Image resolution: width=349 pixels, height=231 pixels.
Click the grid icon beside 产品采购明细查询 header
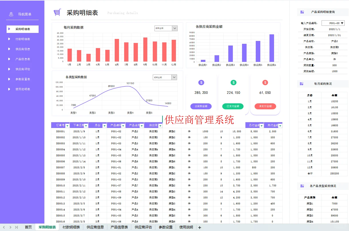[x=303, y=12]
